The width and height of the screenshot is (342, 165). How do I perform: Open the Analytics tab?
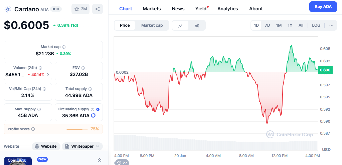click(228, 9)
